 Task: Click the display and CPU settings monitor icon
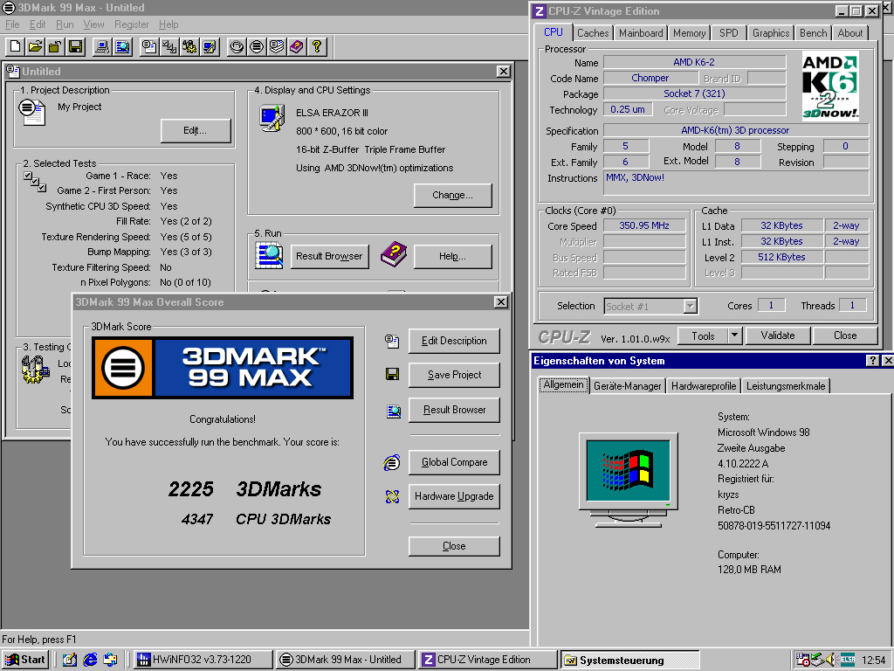tap(272, 118)
